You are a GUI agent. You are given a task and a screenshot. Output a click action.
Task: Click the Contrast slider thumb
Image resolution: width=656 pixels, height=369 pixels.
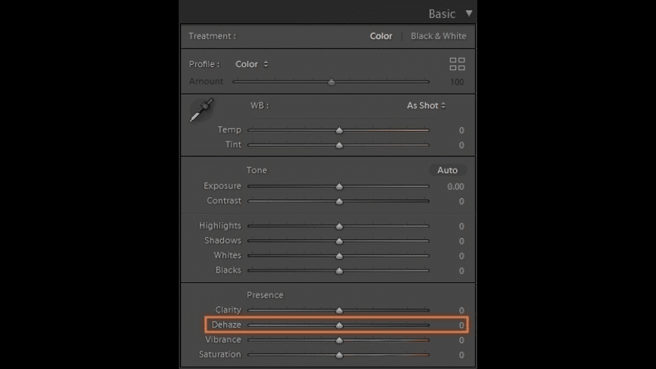[339, 202]
